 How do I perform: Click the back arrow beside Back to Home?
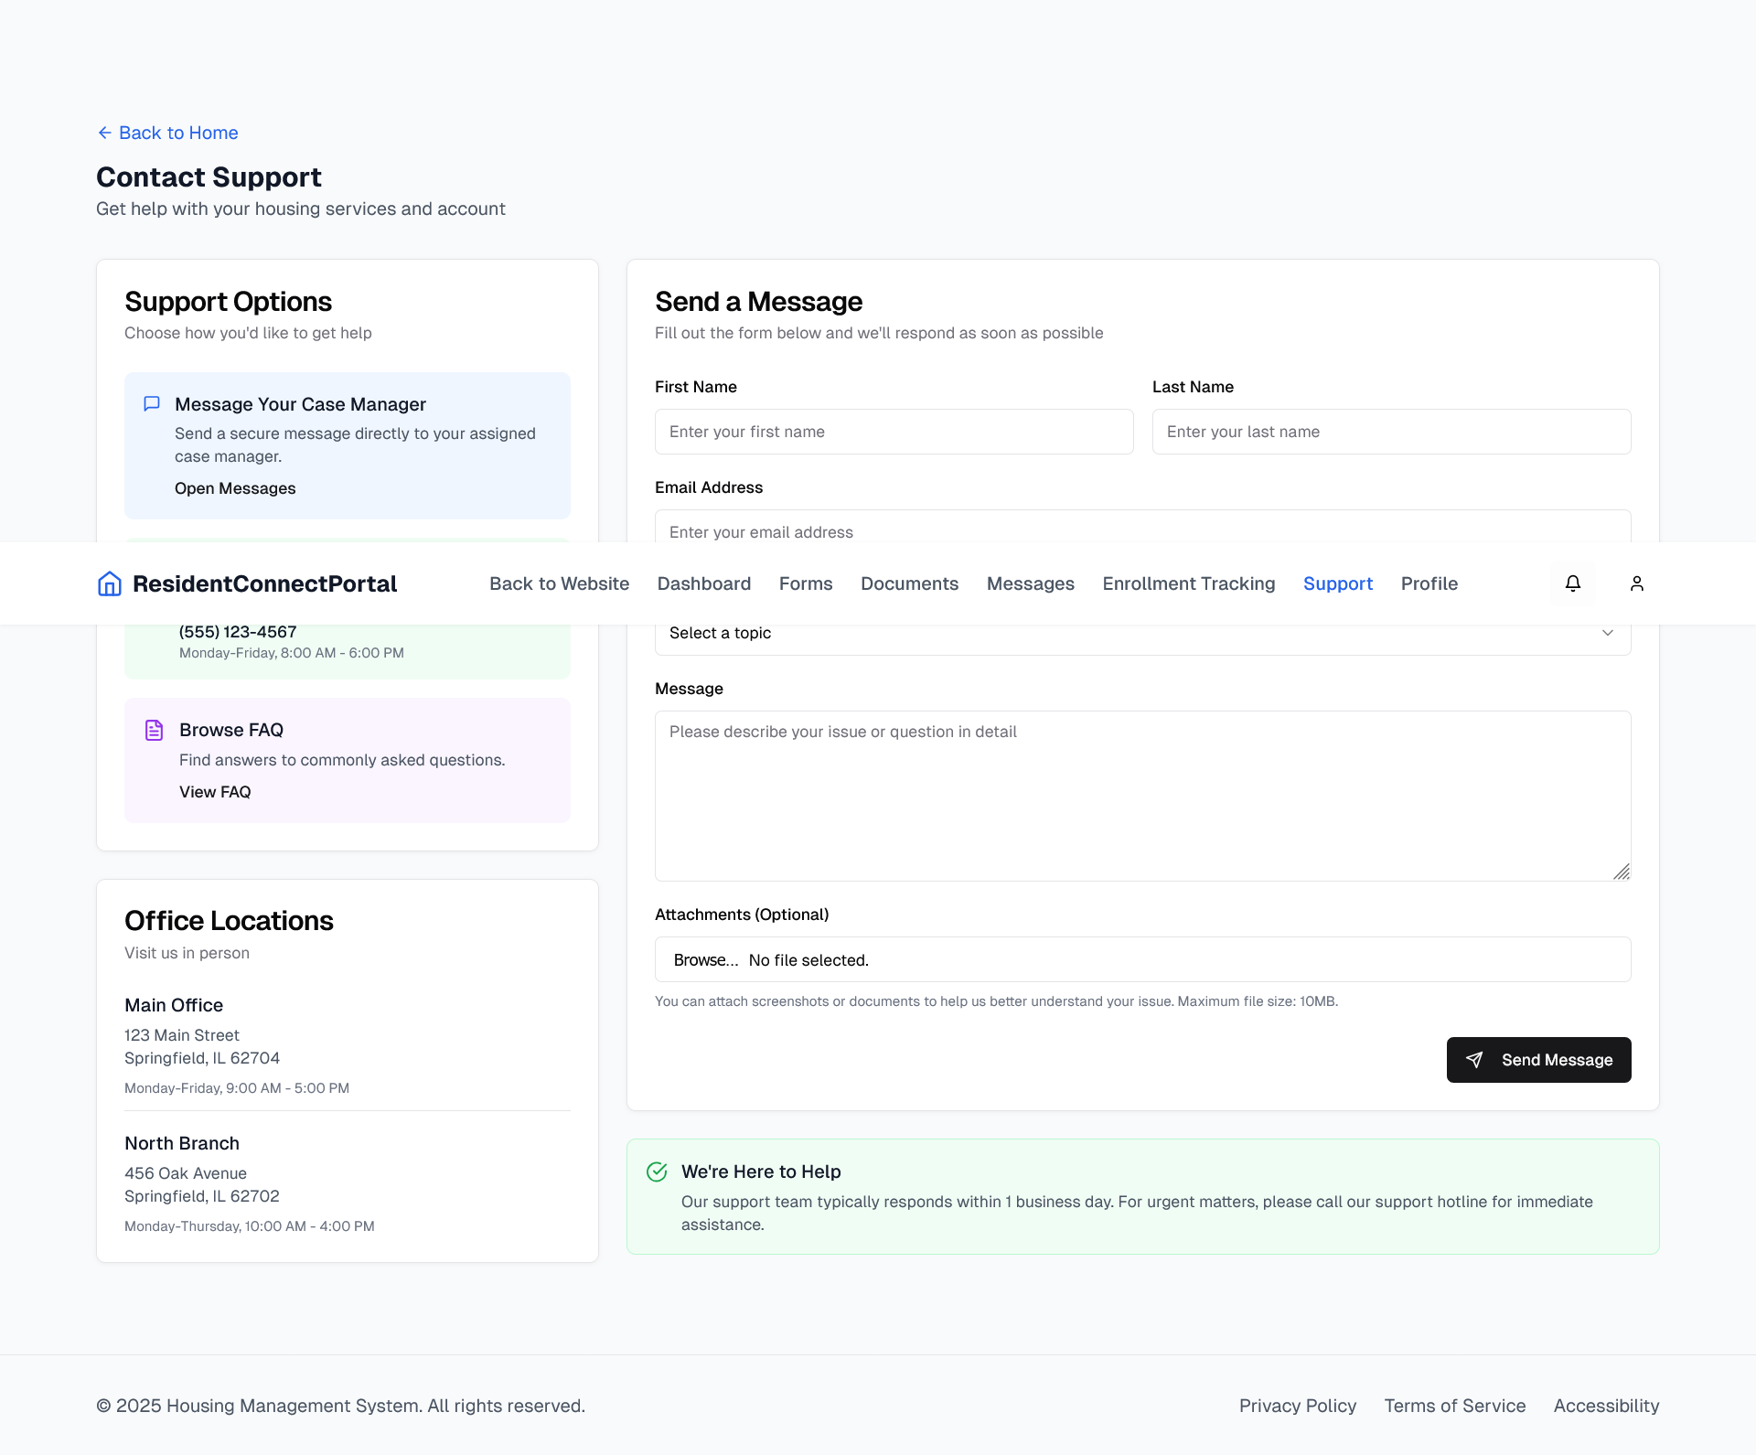click(104, 133)
